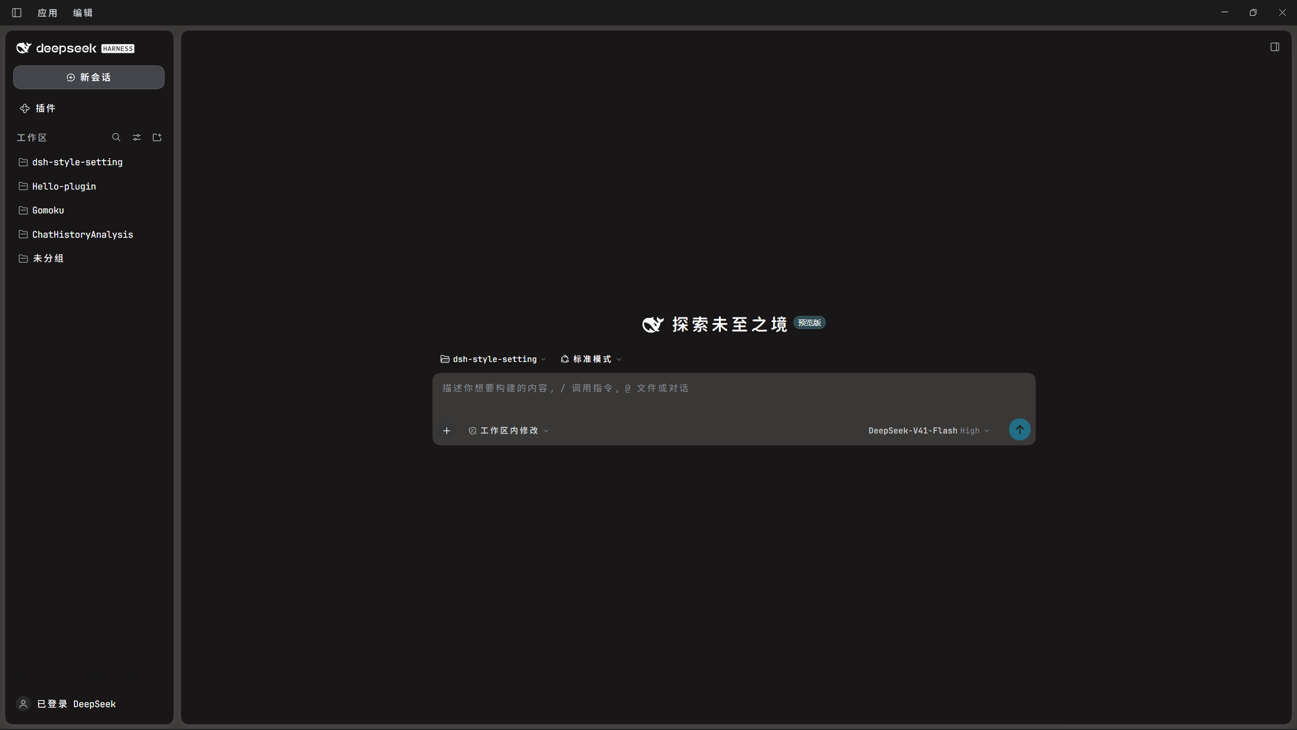
Task: Click the 工作区 section label
Action: 32,137
